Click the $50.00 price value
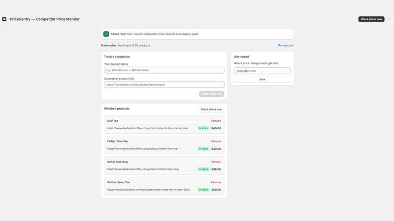 (216, 190)
